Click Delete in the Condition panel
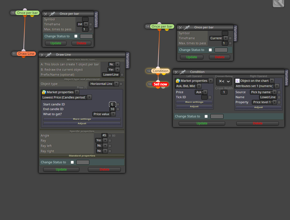This screenshot has height=220, width=290. (257, 123)
